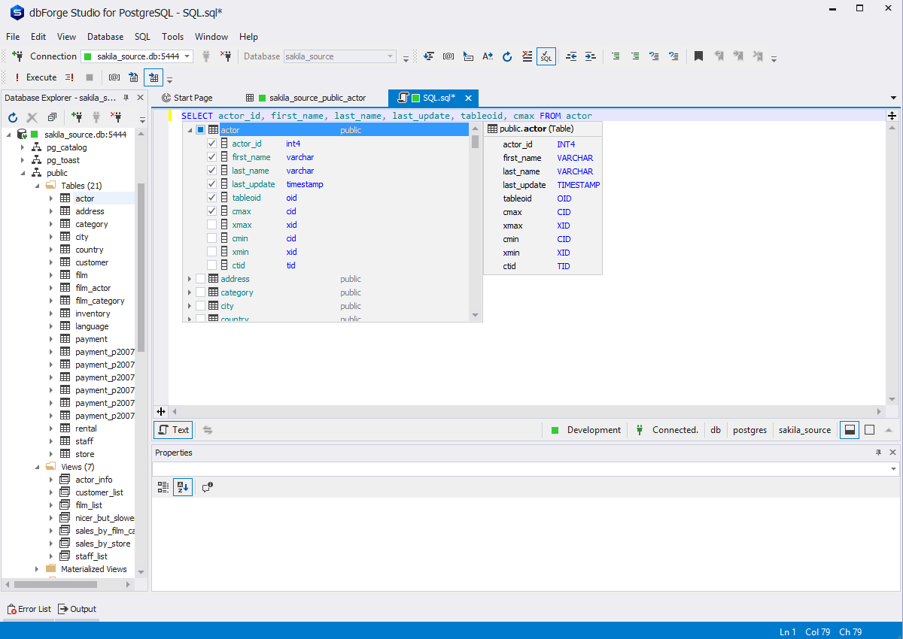Check the xmax column checkbox

211,225
